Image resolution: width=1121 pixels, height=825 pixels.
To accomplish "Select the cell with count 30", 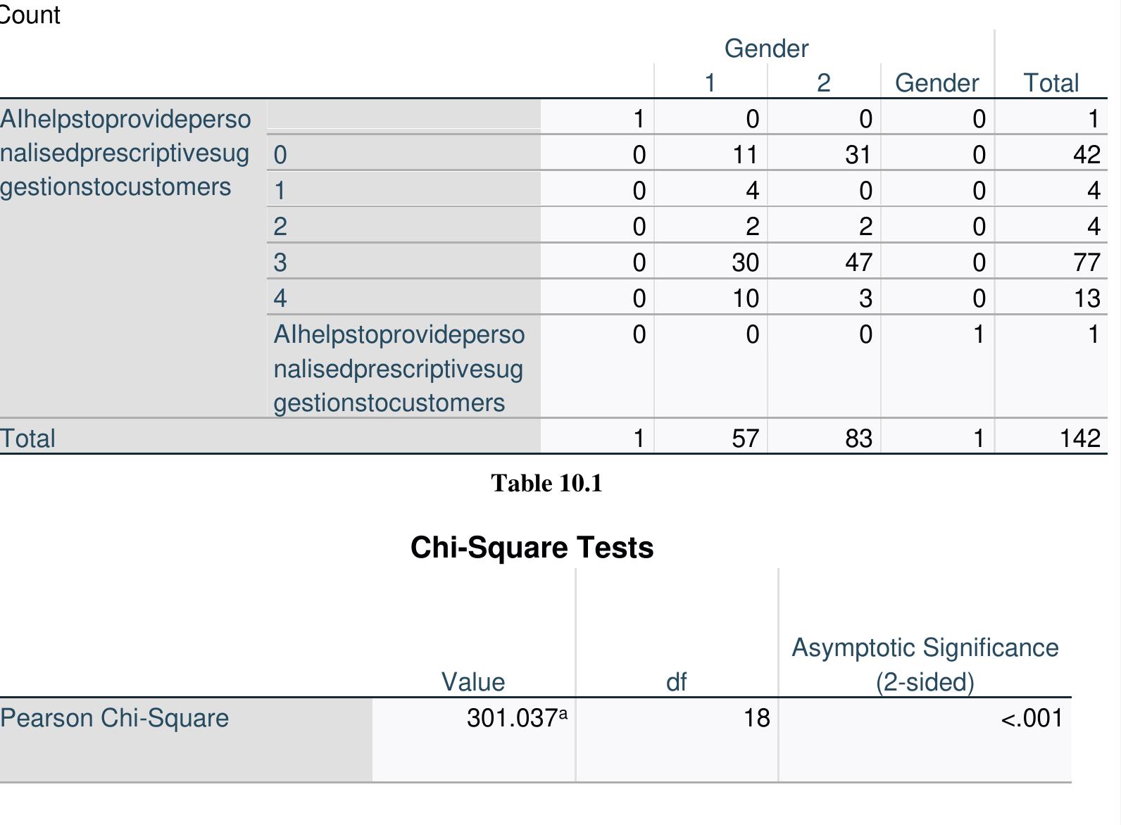I will (x=745, y=262).
